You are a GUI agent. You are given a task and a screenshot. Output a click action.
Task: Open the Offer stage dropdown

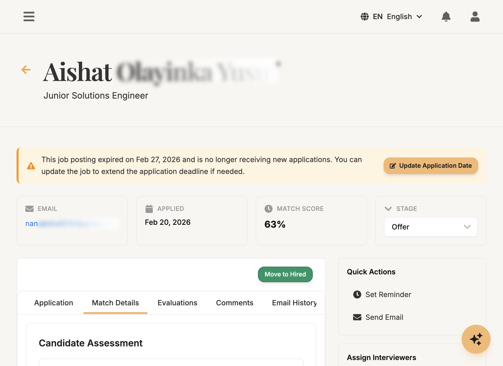coord(431,227)
